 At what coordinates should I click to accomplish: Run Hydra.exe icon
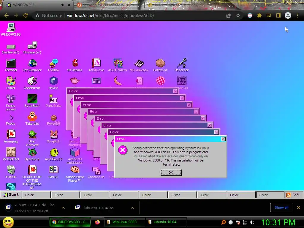pos(32,154)
